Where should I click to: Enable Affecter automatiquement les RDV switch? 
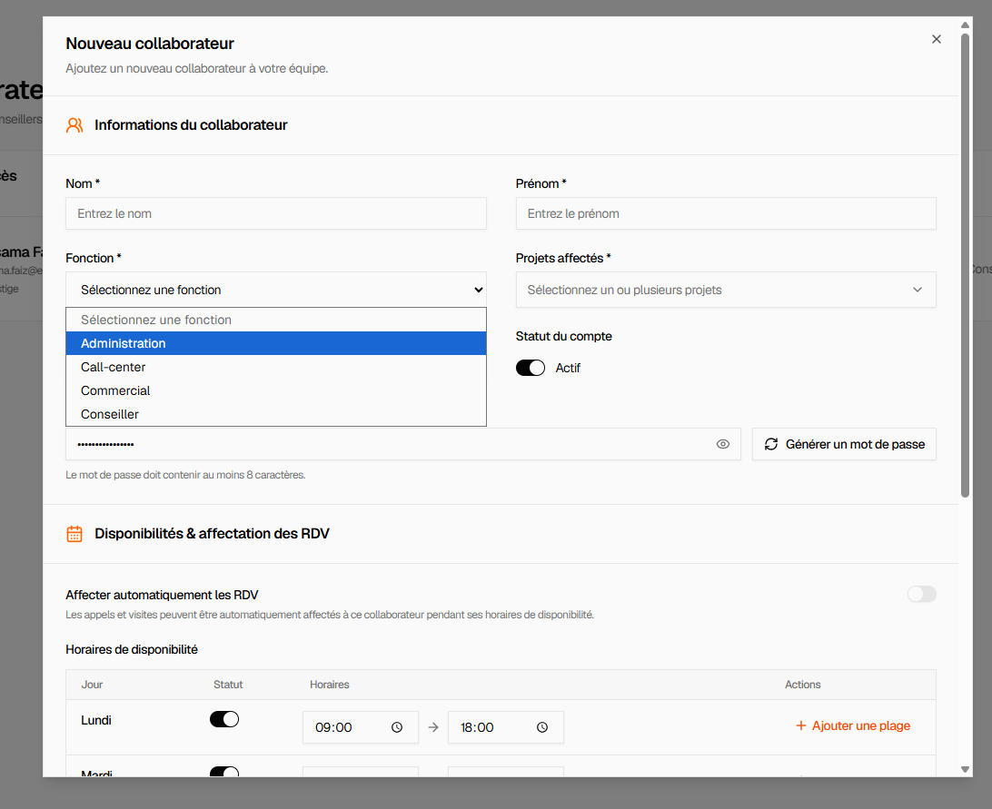[x=922, y=594]
